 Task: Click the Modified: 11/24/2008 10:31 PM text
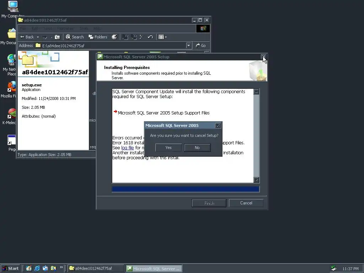[x=48, y=98]
